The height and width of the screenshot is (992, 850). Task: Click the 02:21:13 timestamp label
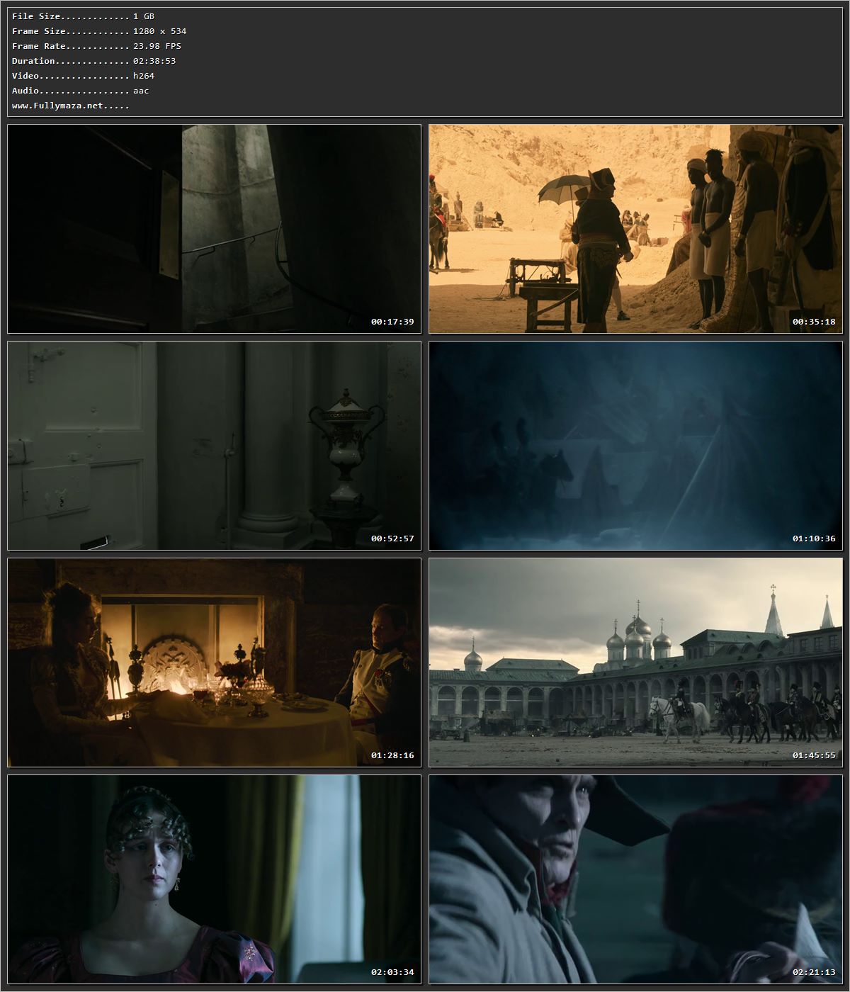pos(814,972)
